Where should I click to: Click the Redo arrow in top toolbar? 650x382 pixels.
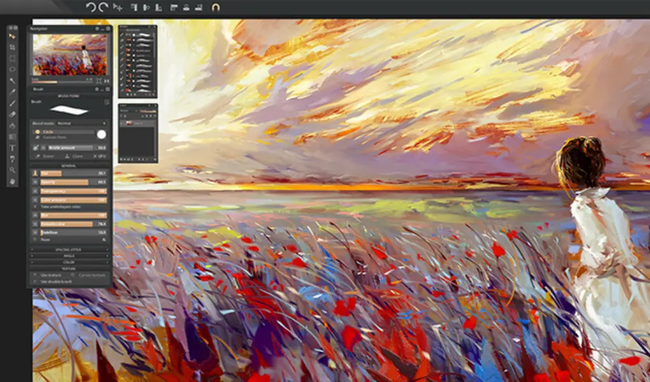click(x=103, y=7)
